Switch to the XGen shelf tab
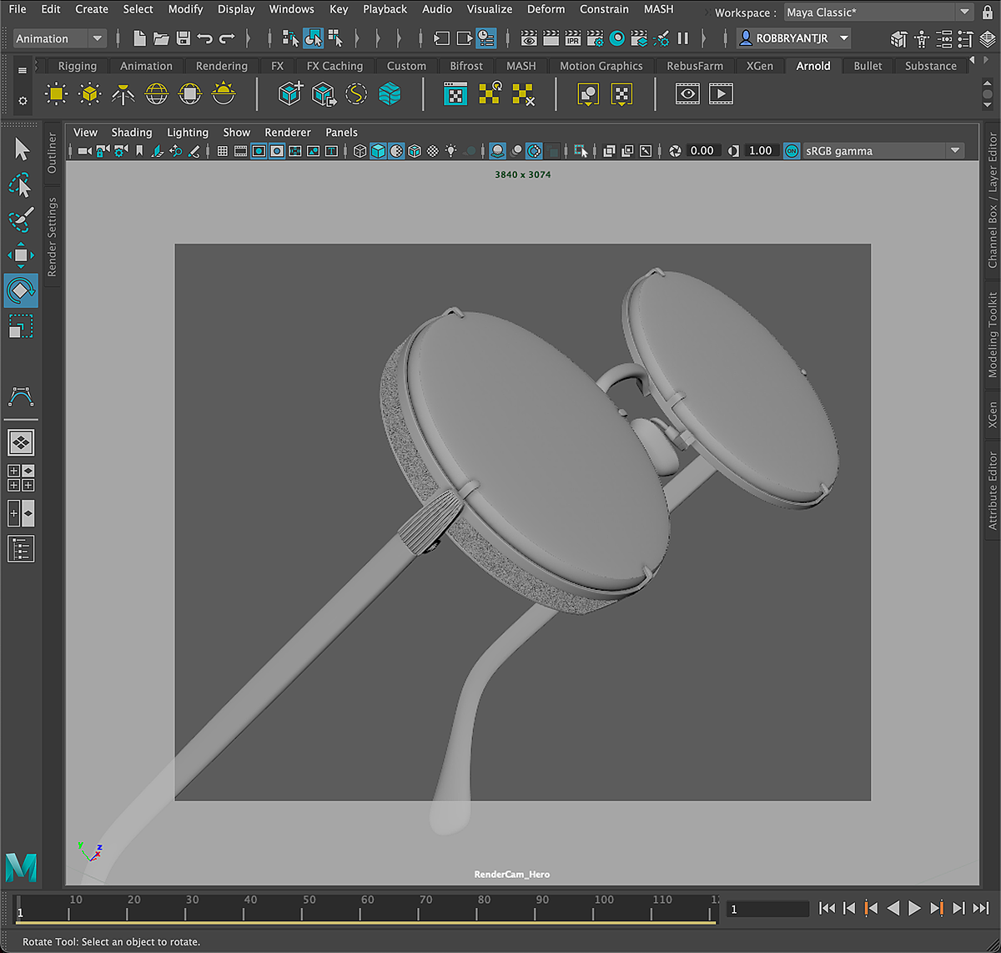This screenshot has height=953, width=1001. point(759,66)
